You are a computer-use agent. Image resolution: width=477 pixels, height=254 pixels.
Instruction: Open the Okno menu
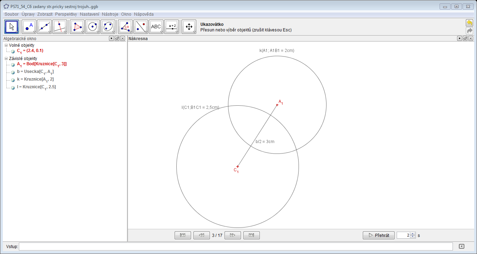tap(126, 14)
